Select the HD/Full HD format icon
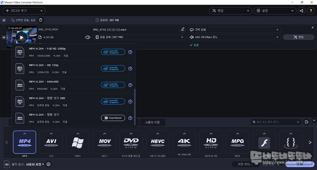 211,142
